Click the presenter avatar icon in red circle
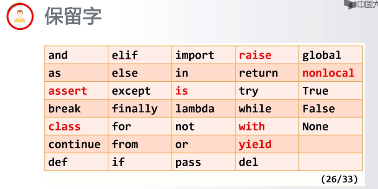The width and height of the screenshot is (378, 189). click(20, 16)
